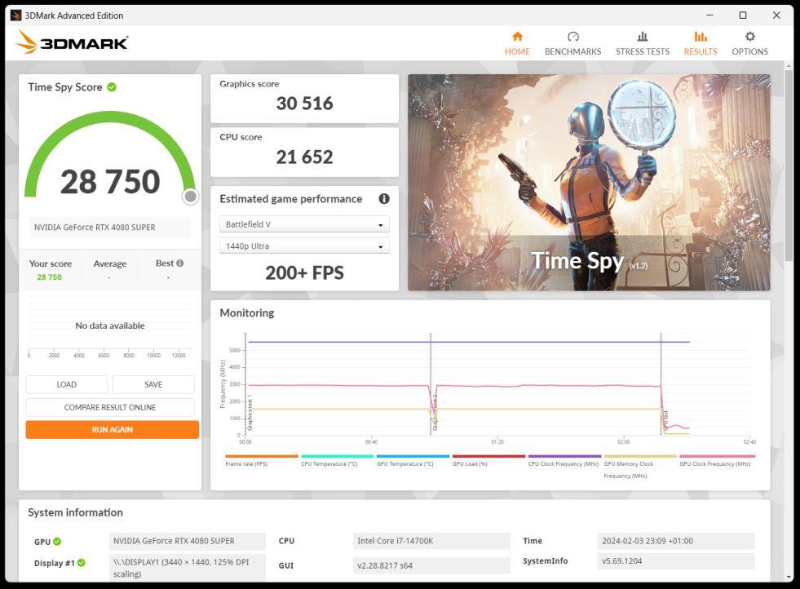The image size is (800, 589).
Task: Click Your score value 28 750
Action: tap(50, 277)
